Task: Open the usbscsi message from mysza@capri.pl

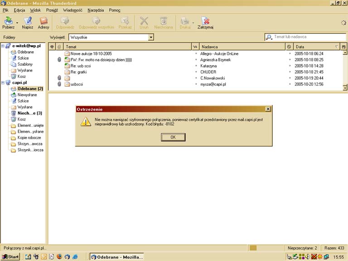Action: (77, 84)
